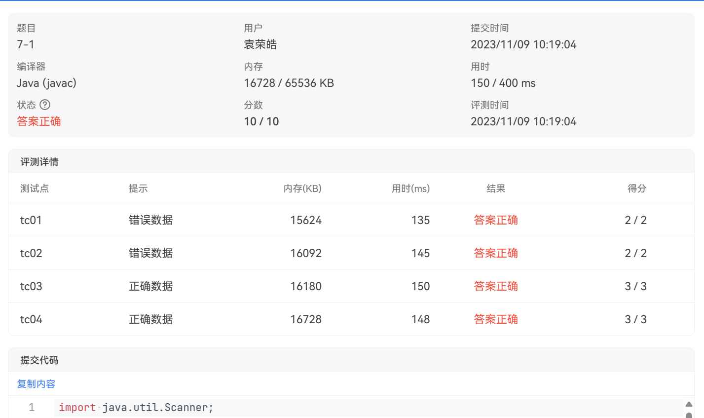Click the 评测详情 section header
The image size is (704, 418).
39,162
